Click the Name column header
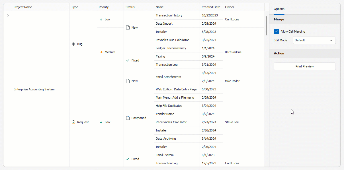 point(177,7)
